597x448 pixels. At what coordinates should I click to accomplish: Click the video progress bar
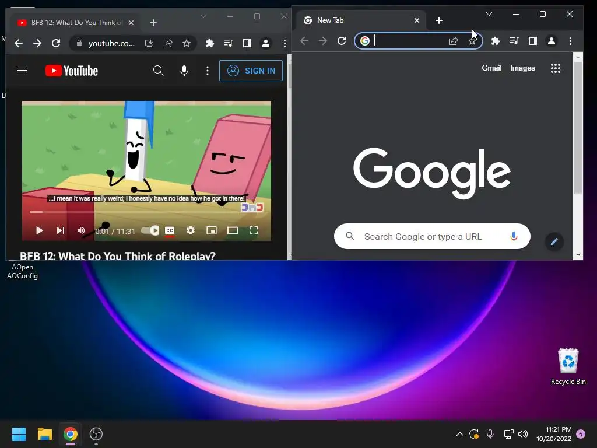[146, 212]
